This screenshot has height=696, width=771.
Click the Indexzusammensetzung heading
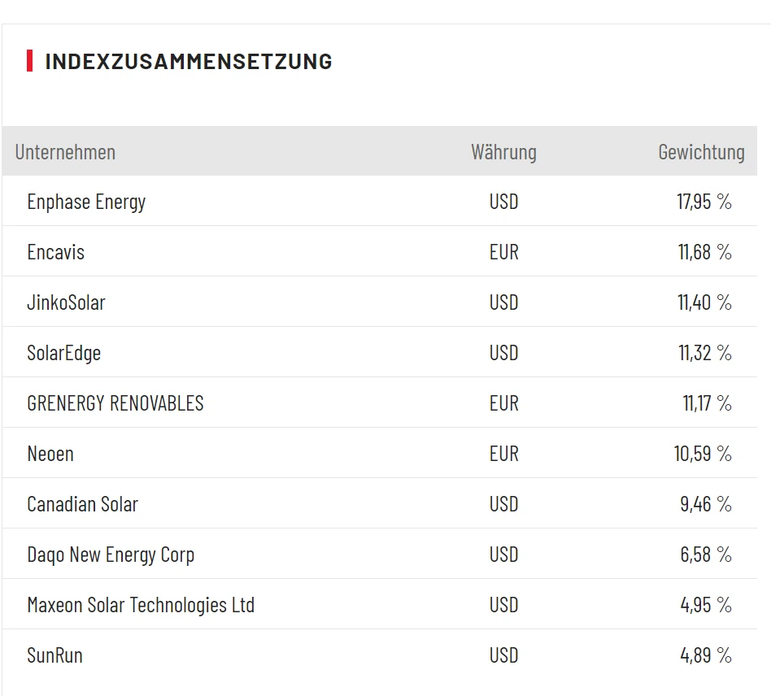coord(189,61)
